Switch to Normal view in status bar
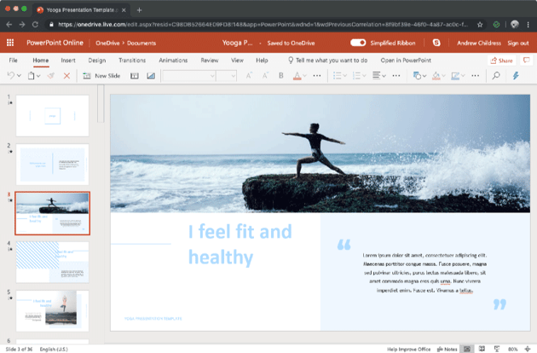537x353 pixels. (467, 349)
